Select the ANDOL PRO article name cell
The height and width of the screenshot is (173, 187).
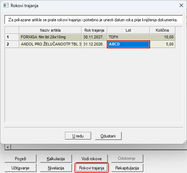50,44
